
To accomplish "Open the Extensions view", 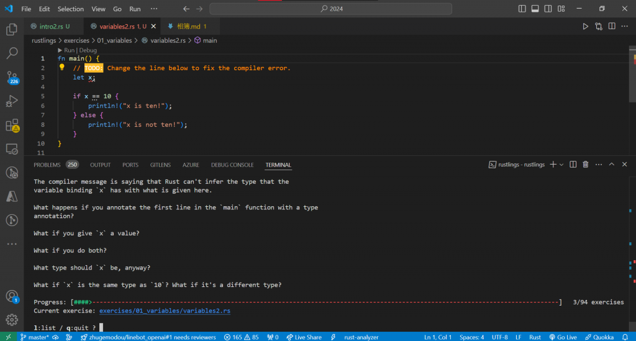I will click(x=12, y=125).
